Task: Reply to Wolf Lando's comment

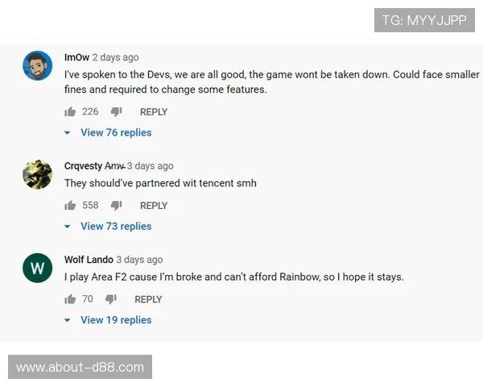Action: click(148, 299)
